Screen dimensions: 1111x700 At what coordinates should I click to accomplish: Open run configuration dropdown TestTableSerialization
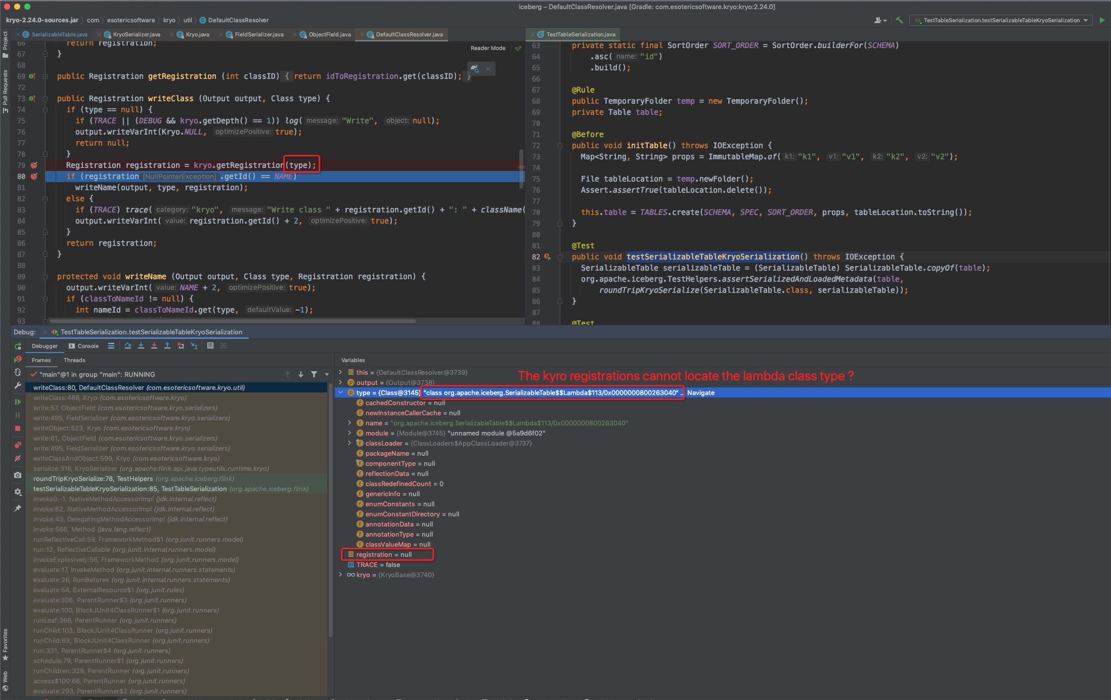[x=1000, y=20]
